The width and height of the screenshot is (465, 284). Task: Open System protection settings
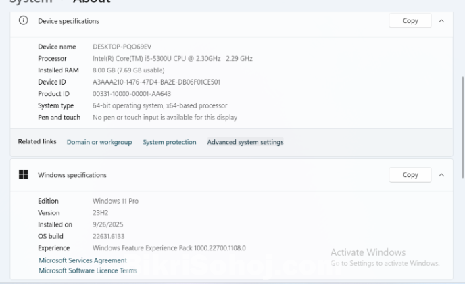click(x=170, y=143)
